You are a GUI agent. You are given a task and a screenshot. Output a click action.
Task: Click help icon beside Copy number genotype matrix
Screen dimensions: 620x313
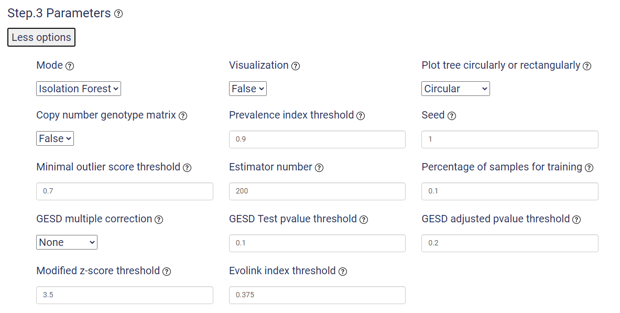click(x=183, y=116)
